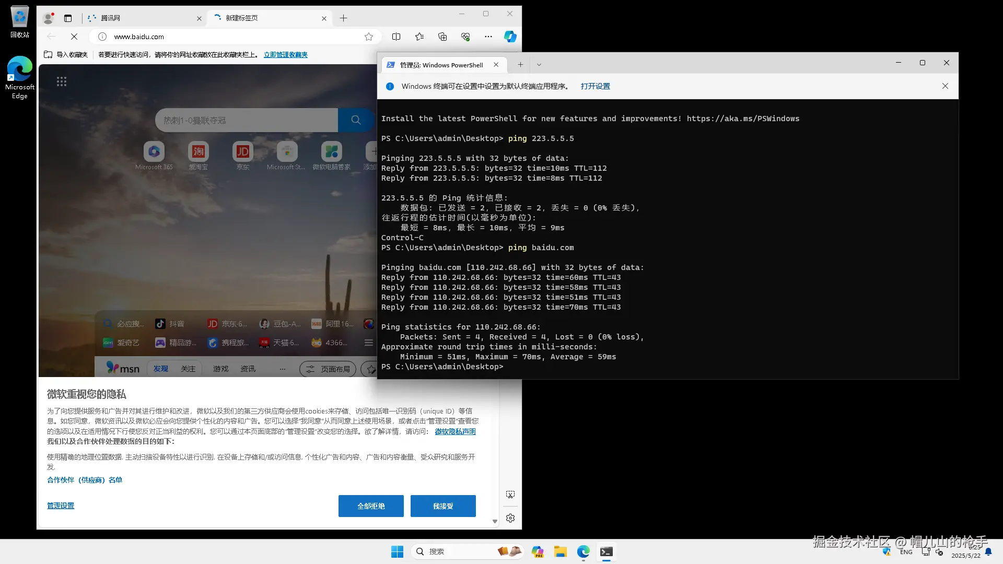Click the 我接受 button
1003x564 pixels.
click(443, 506)
